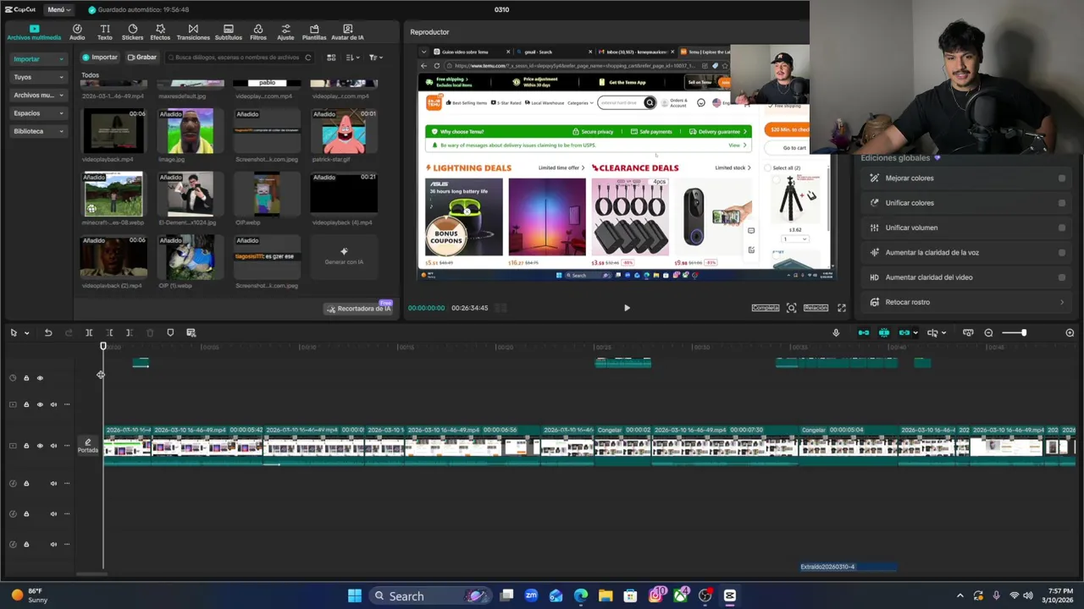Enable Aumentar claridad del vídeo
Image resolution: width=1084 pixels, height=609 pixels.
pyautogui.click(x=1061, y=277)
